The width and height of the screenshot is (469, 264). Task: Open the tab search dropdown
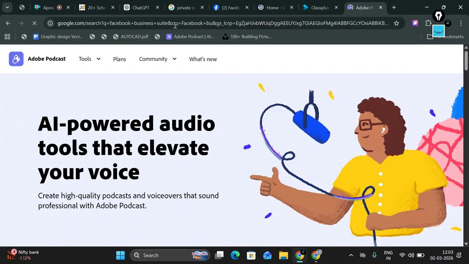7,7
